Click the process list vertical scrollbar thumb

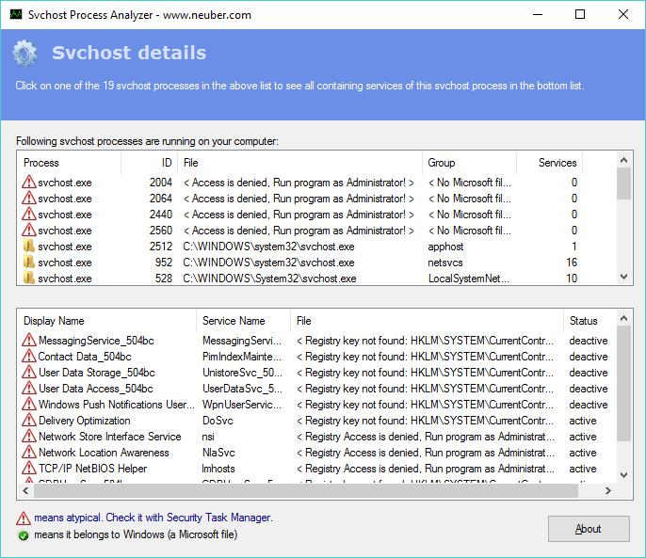(623, 183)
